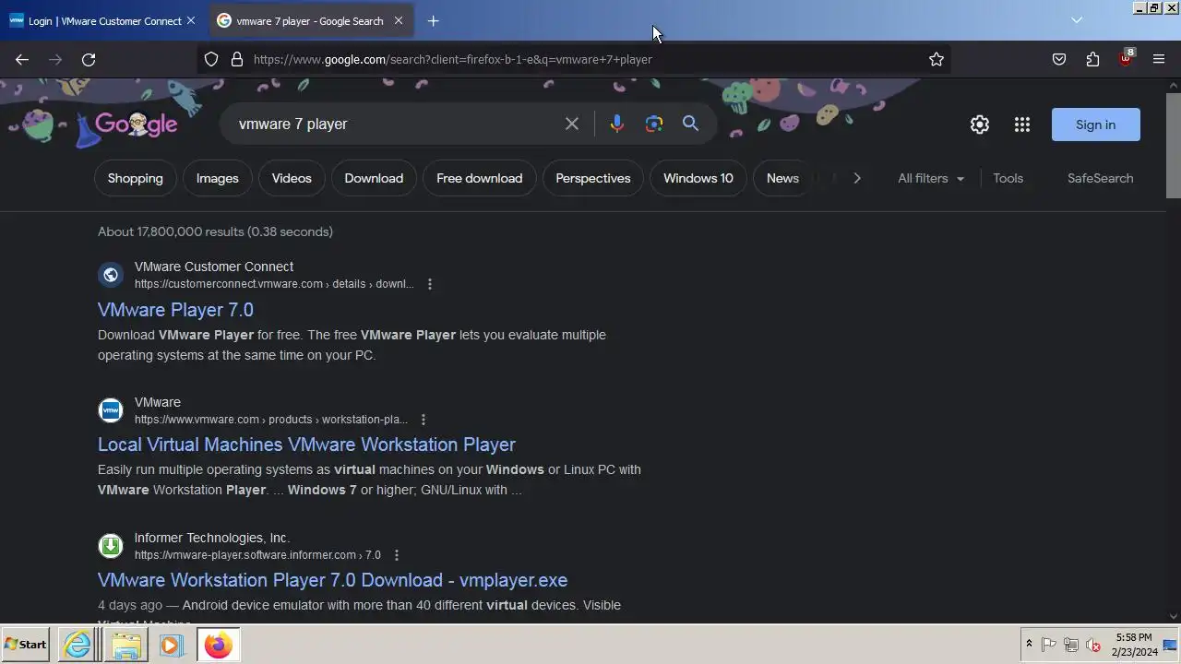1181x664 pixels.
Task: Show more filter chips with the arrow
Action: pos(857,178)
